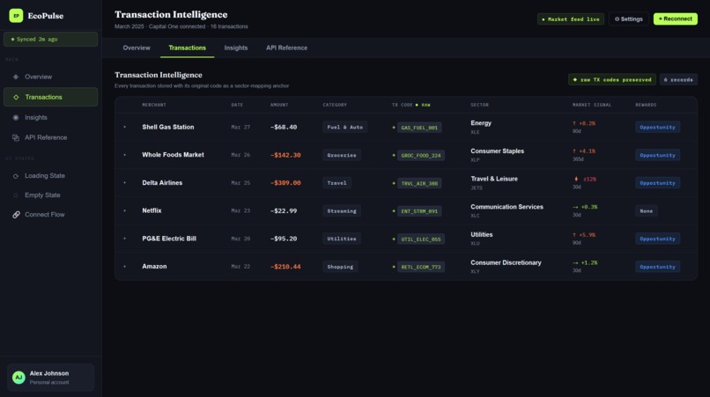Click the API Reference icon in sidebar
Viewport: 710px width, 397px height.
tap(16, 137)
